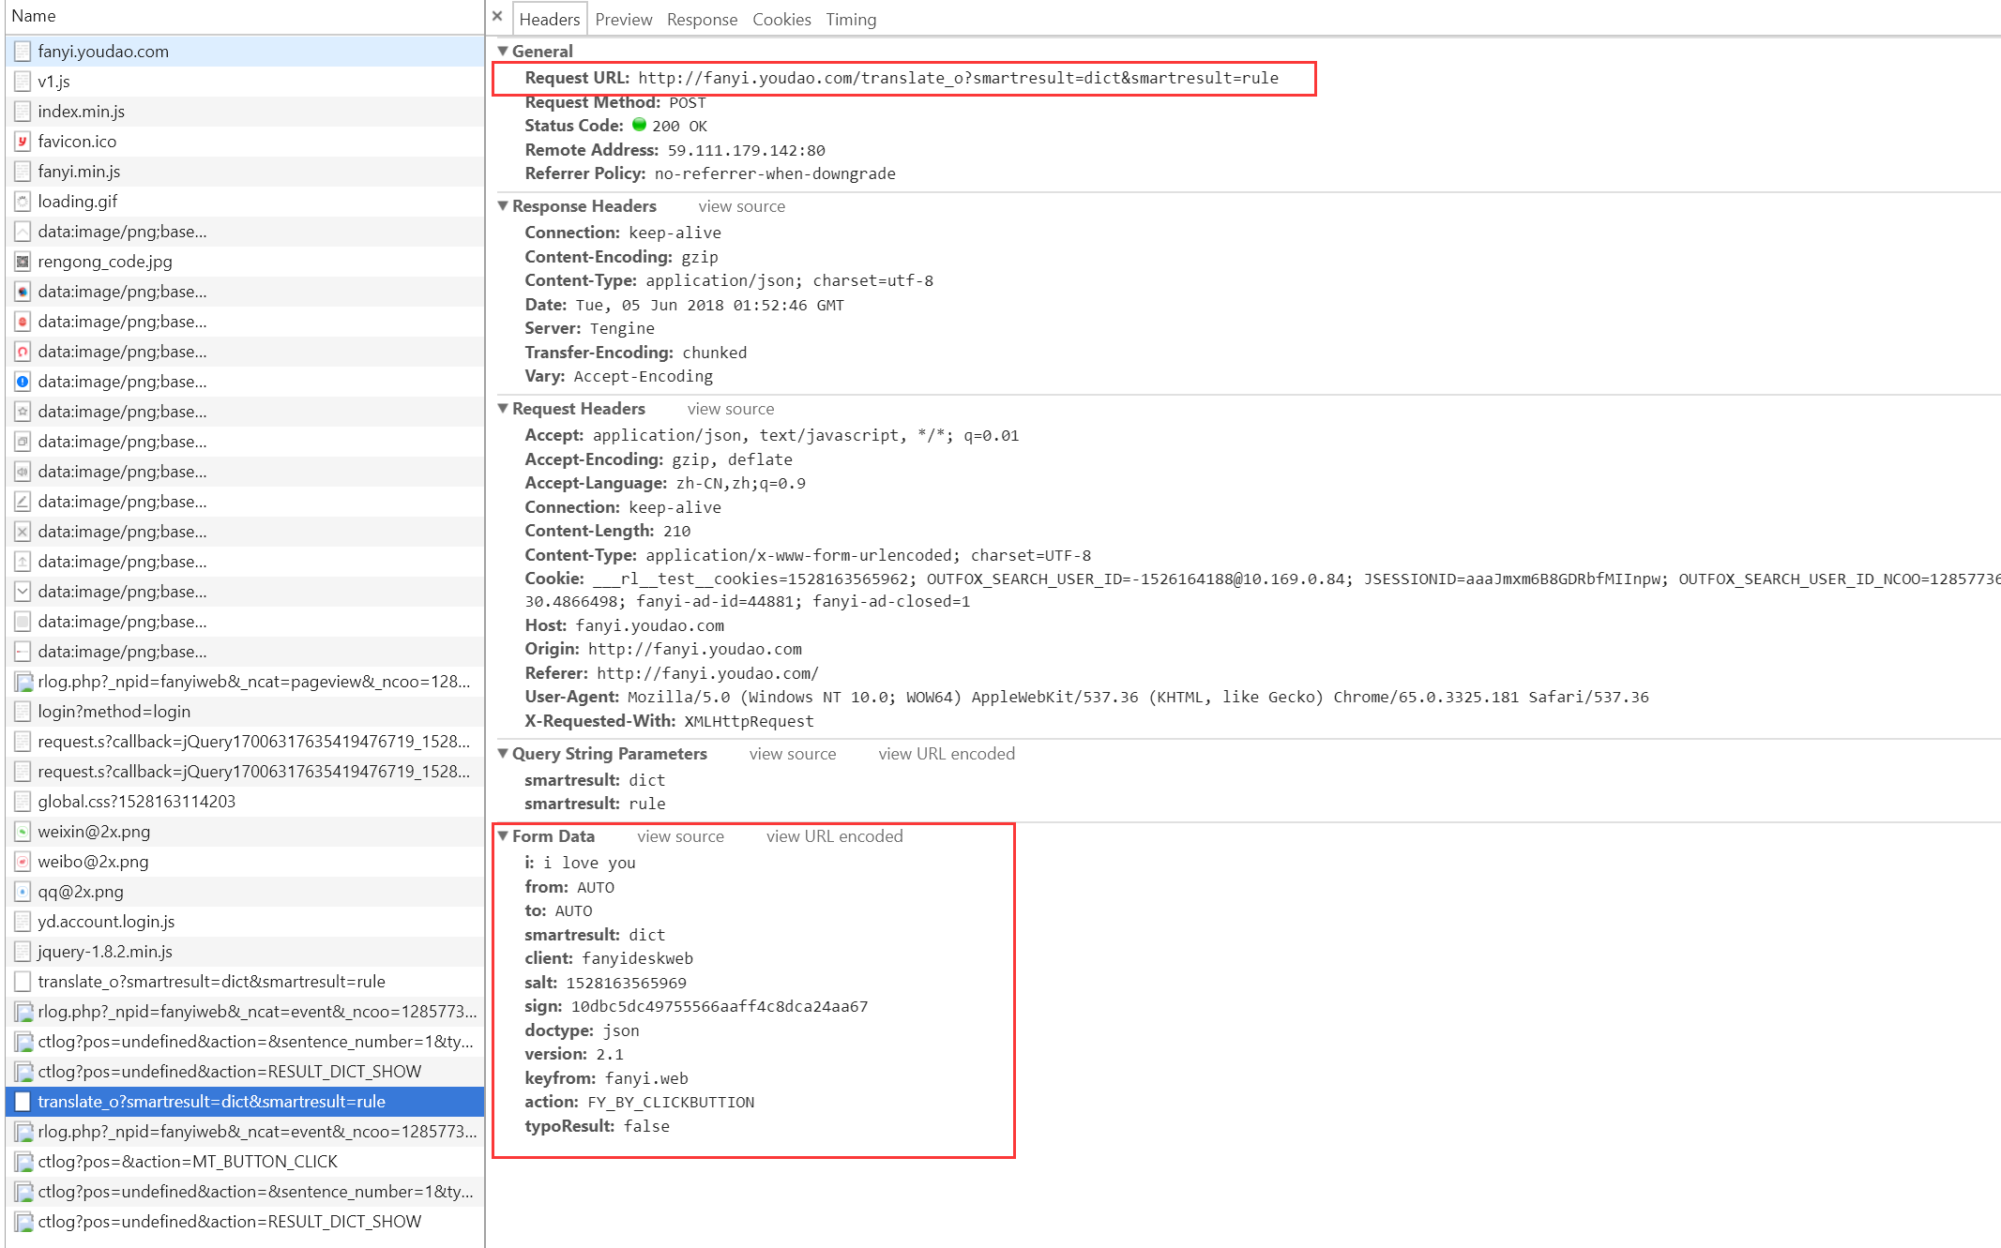Click the weibo@2x.png thumbnail icon
The image size is (2001, 1248).
pyautogui.click(x=23, y=862)
